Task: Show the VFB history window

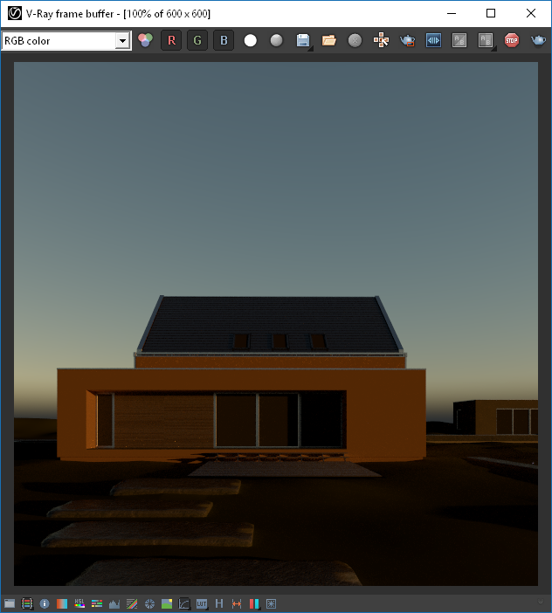Action: 10,603
